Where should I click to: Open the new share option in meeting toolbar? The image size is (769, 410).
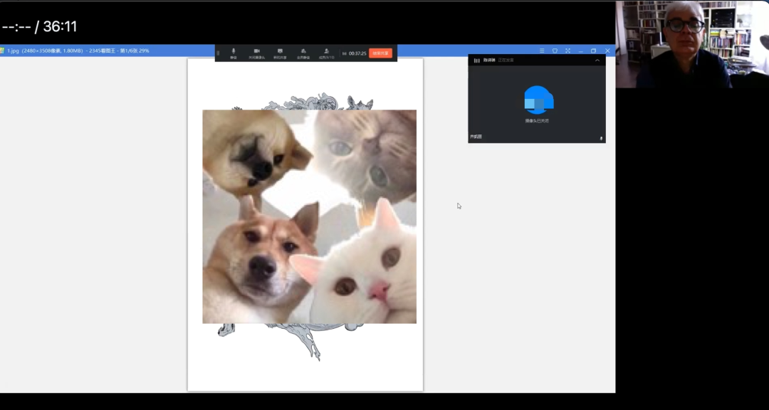click(x=280, y=53)
